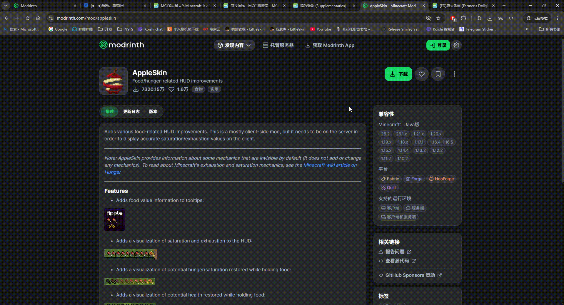The image size is (564, 305).
Task: Open 查看源代码 link
Action: pyautogui.click(x=397, y=261)
